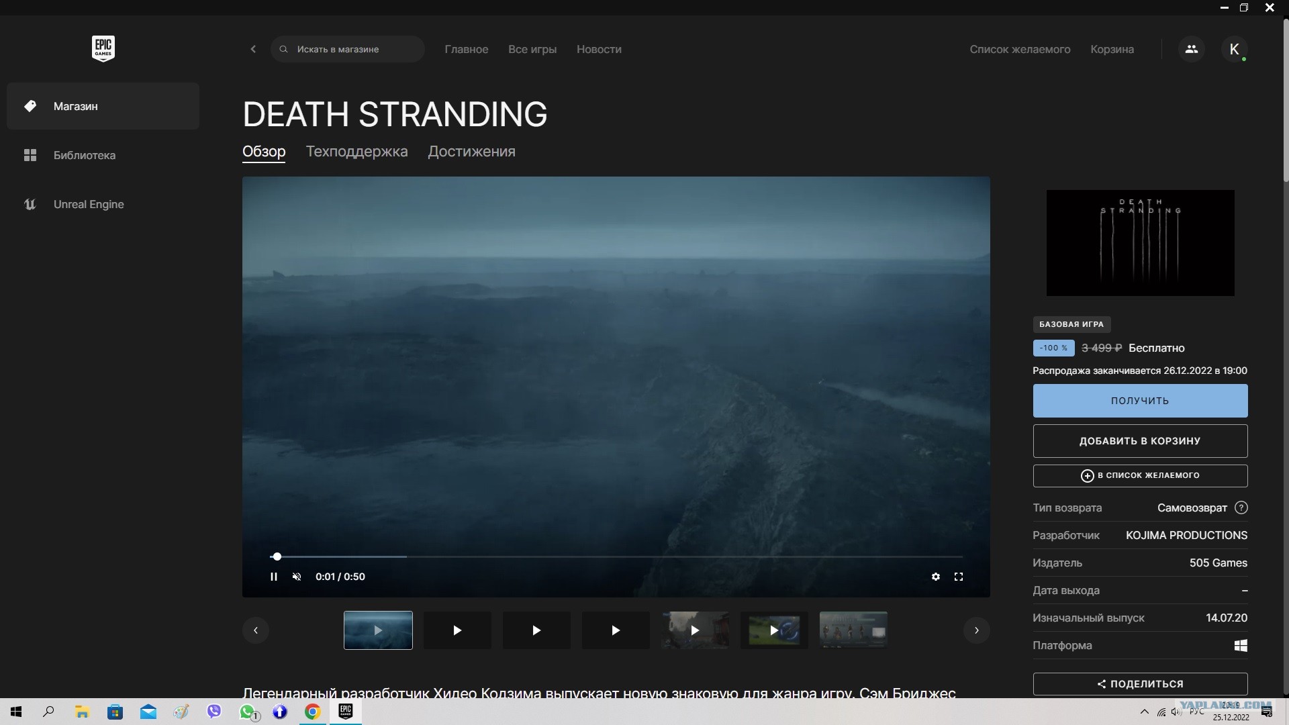Open the blue up-arrow app in taskbar

coord(280,712)
